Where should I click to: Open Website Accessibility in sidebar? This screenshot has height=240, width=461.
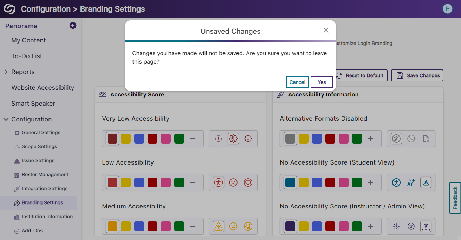tap(43, 88)
